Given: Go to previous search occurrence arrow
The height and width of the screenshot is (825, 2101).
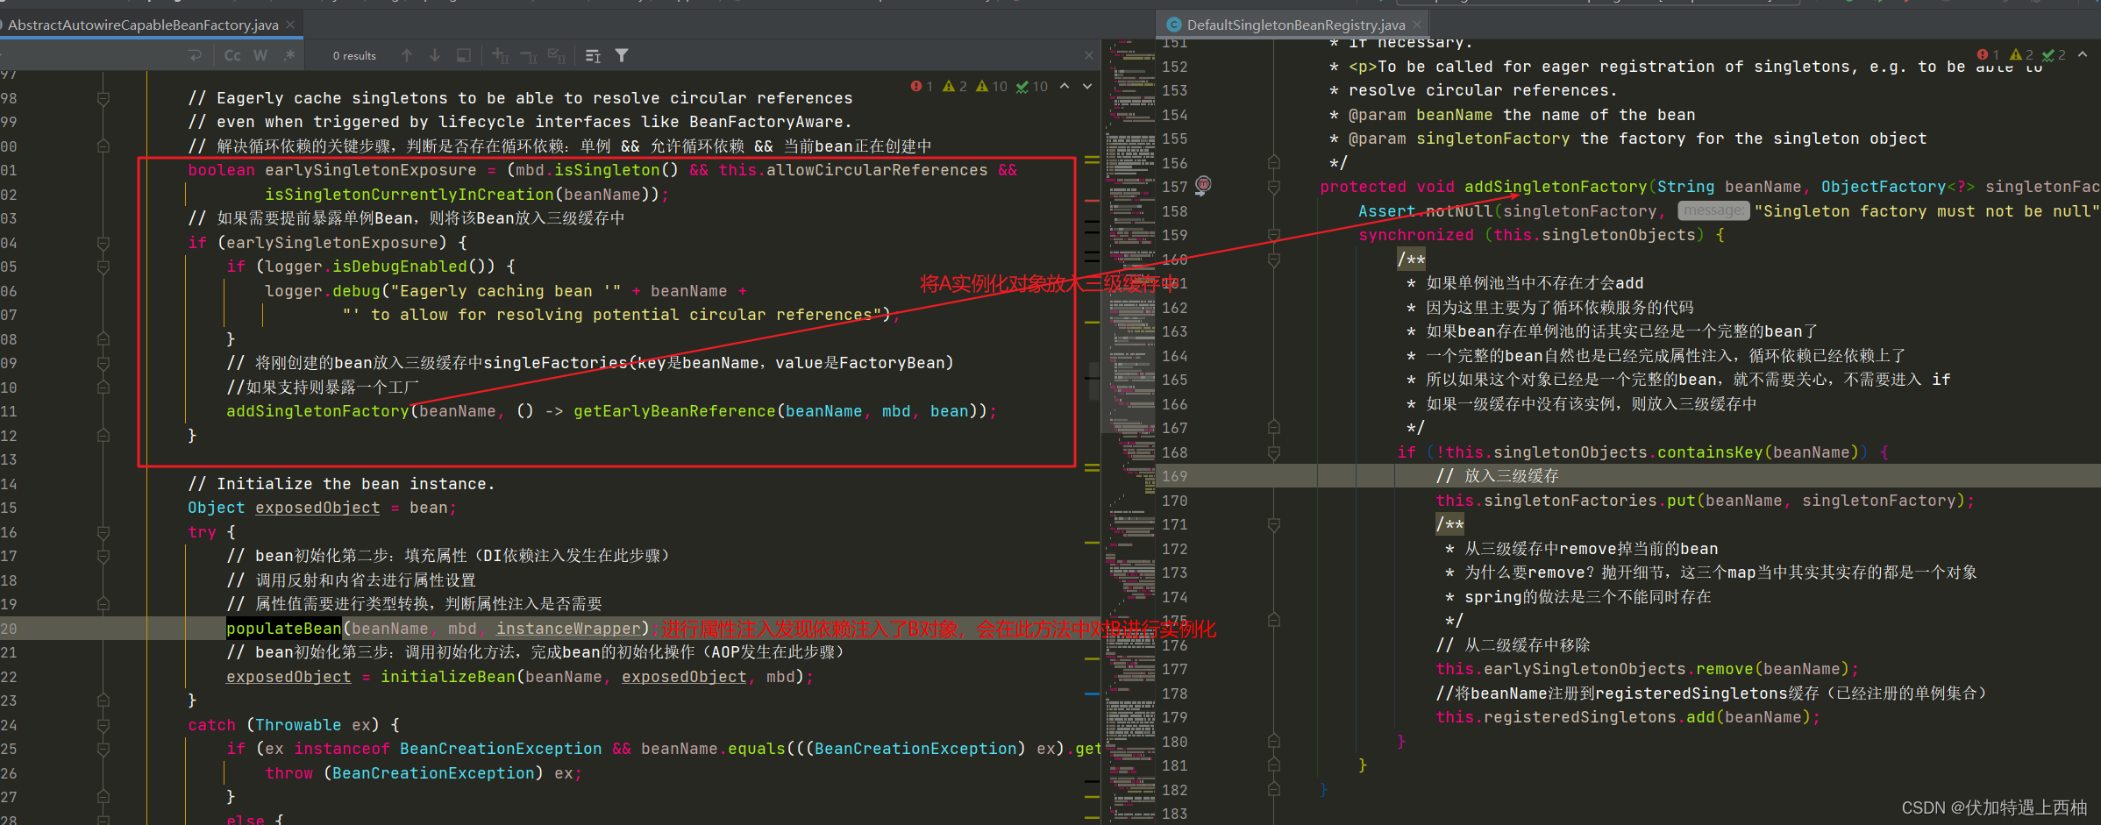Looking at the screenshot, I should [407, 55].
